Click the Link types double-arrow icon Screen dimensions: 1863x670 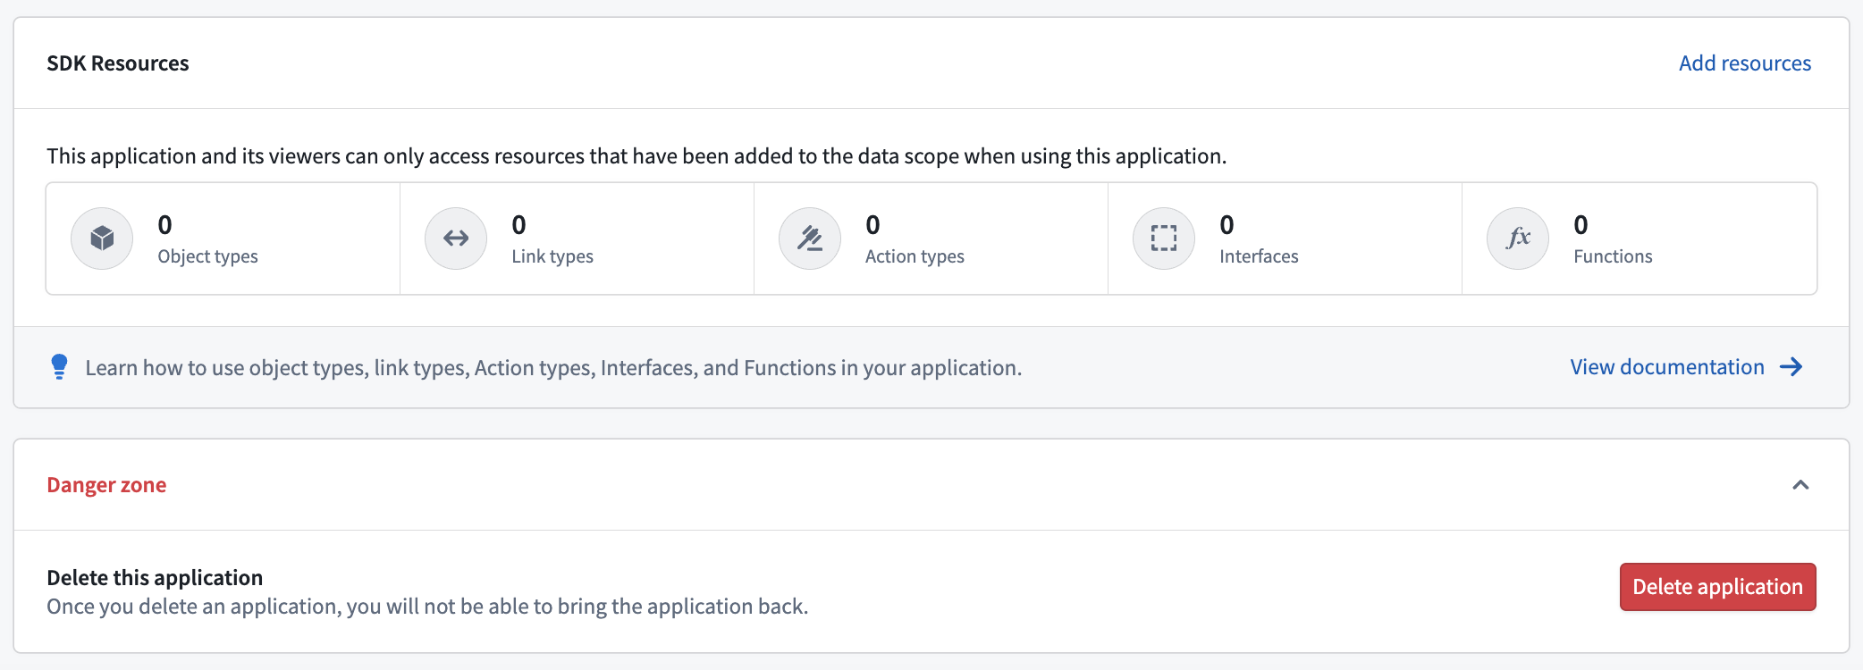(456, 239)
